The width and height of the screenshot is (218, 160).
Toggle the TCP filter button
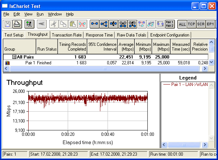tap(192, 24)
